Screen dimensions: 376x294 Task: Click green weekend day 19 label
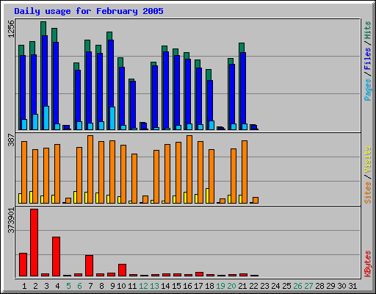pos(220,286)
